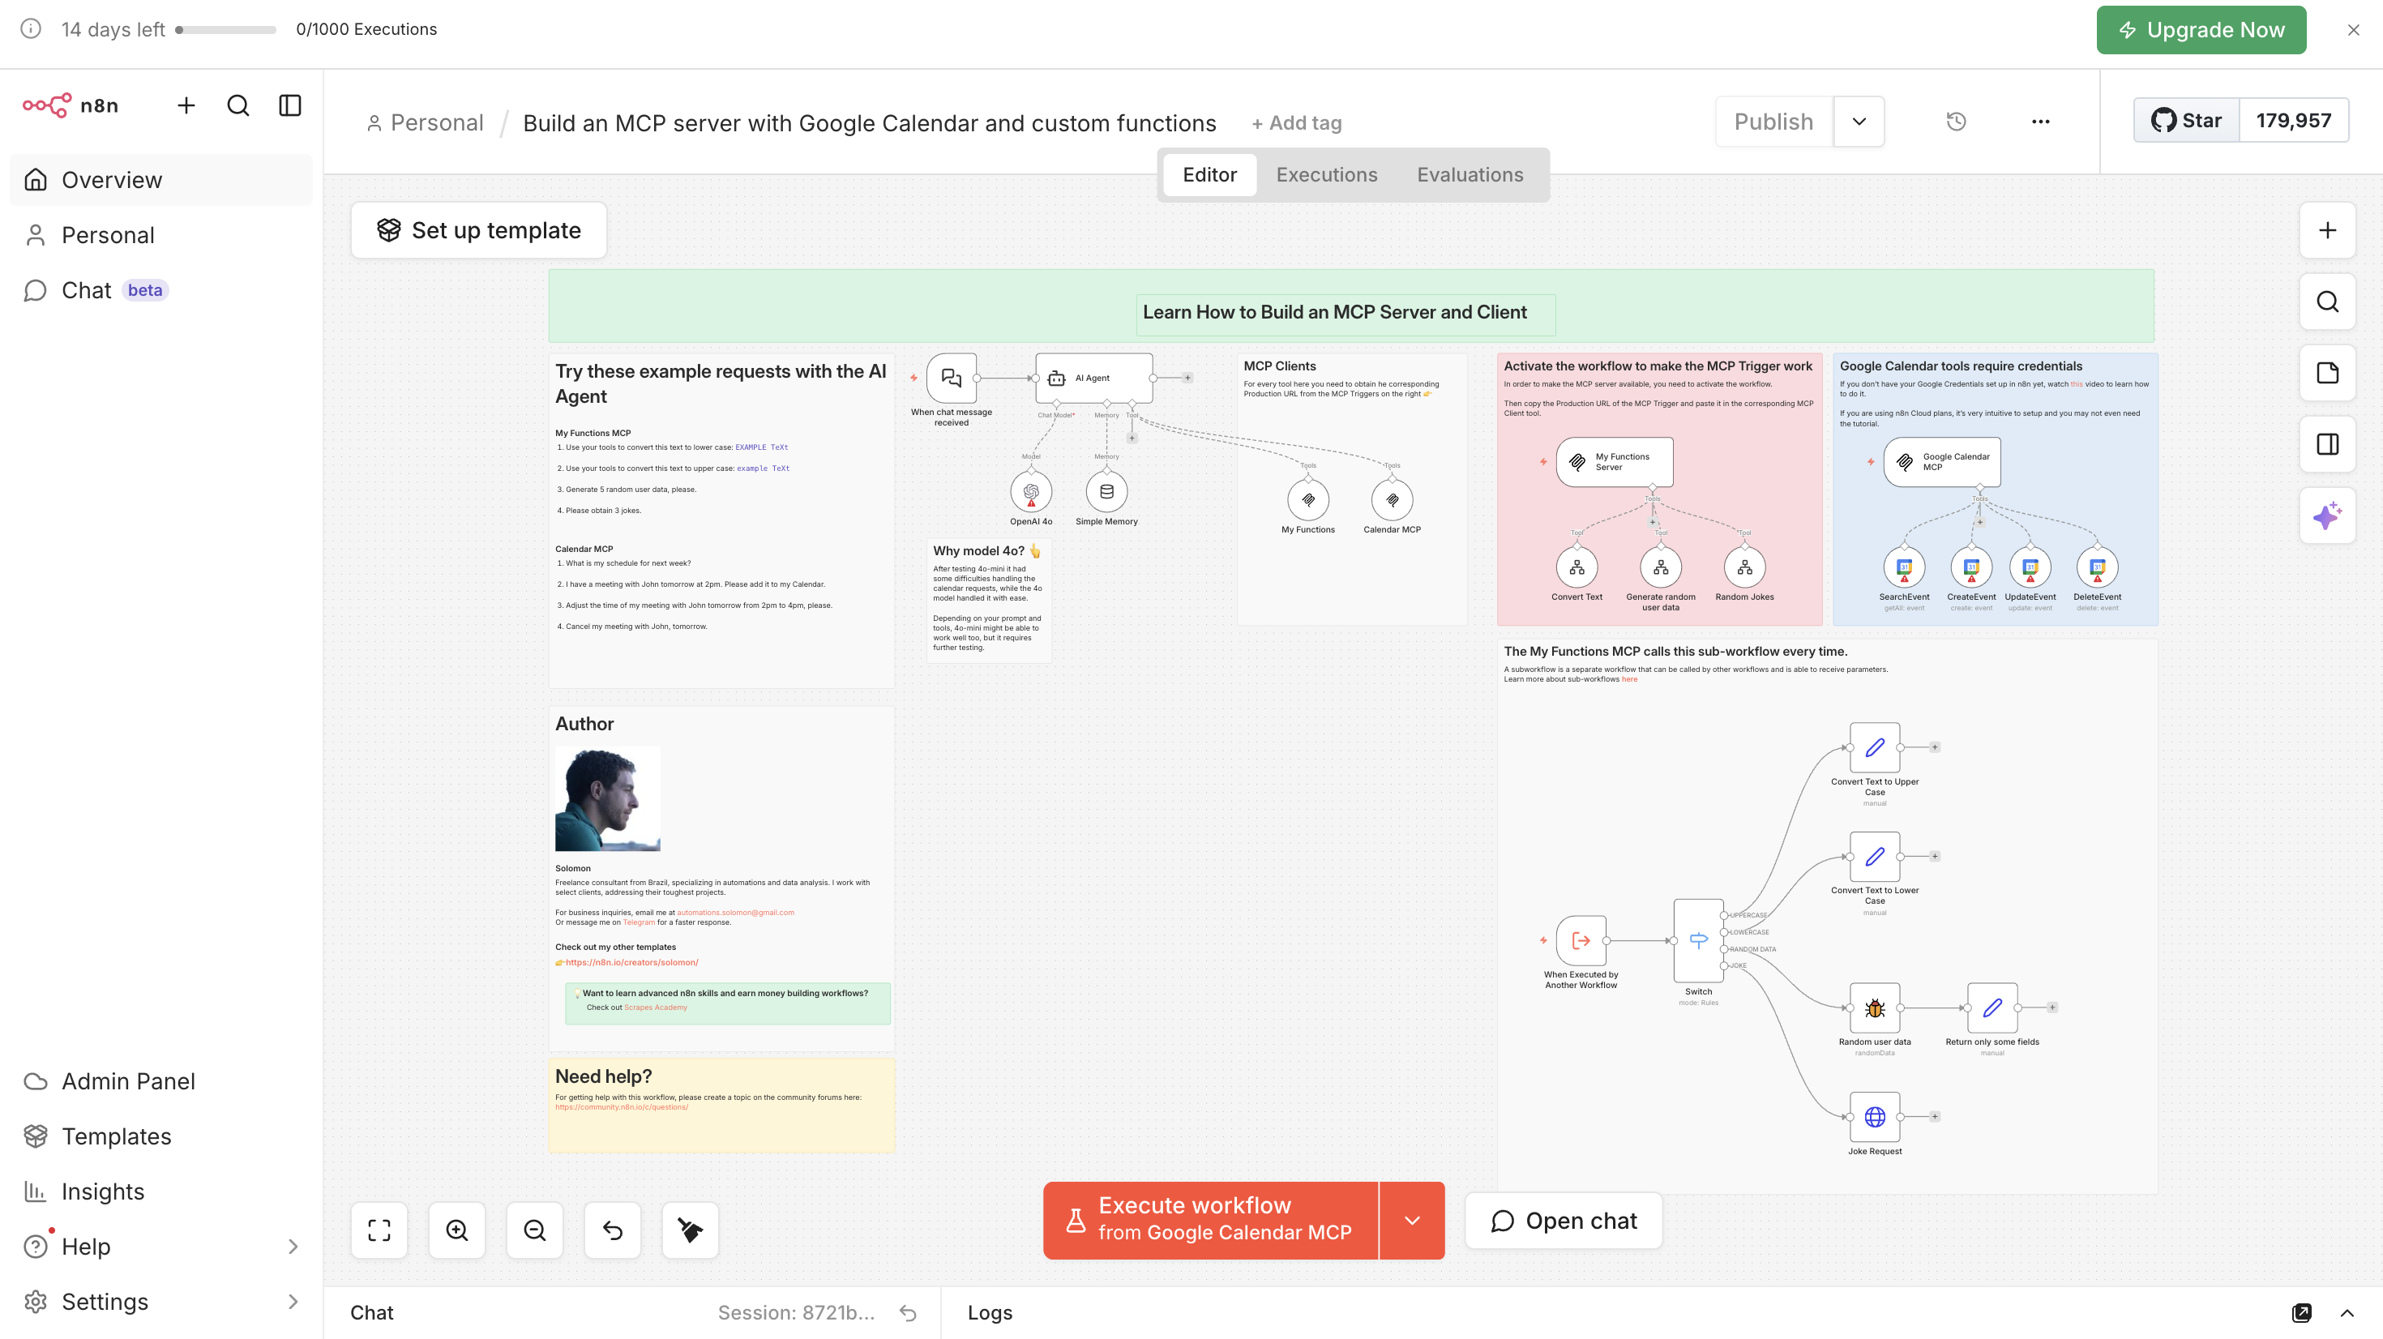Select the SearchEvent calendar node

(1904, 567)
